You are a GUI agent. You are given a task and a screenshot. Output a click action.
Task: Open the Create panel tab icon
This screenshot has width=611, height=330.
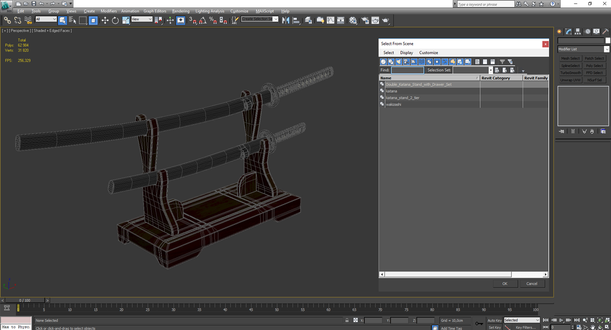pos(559,31)
